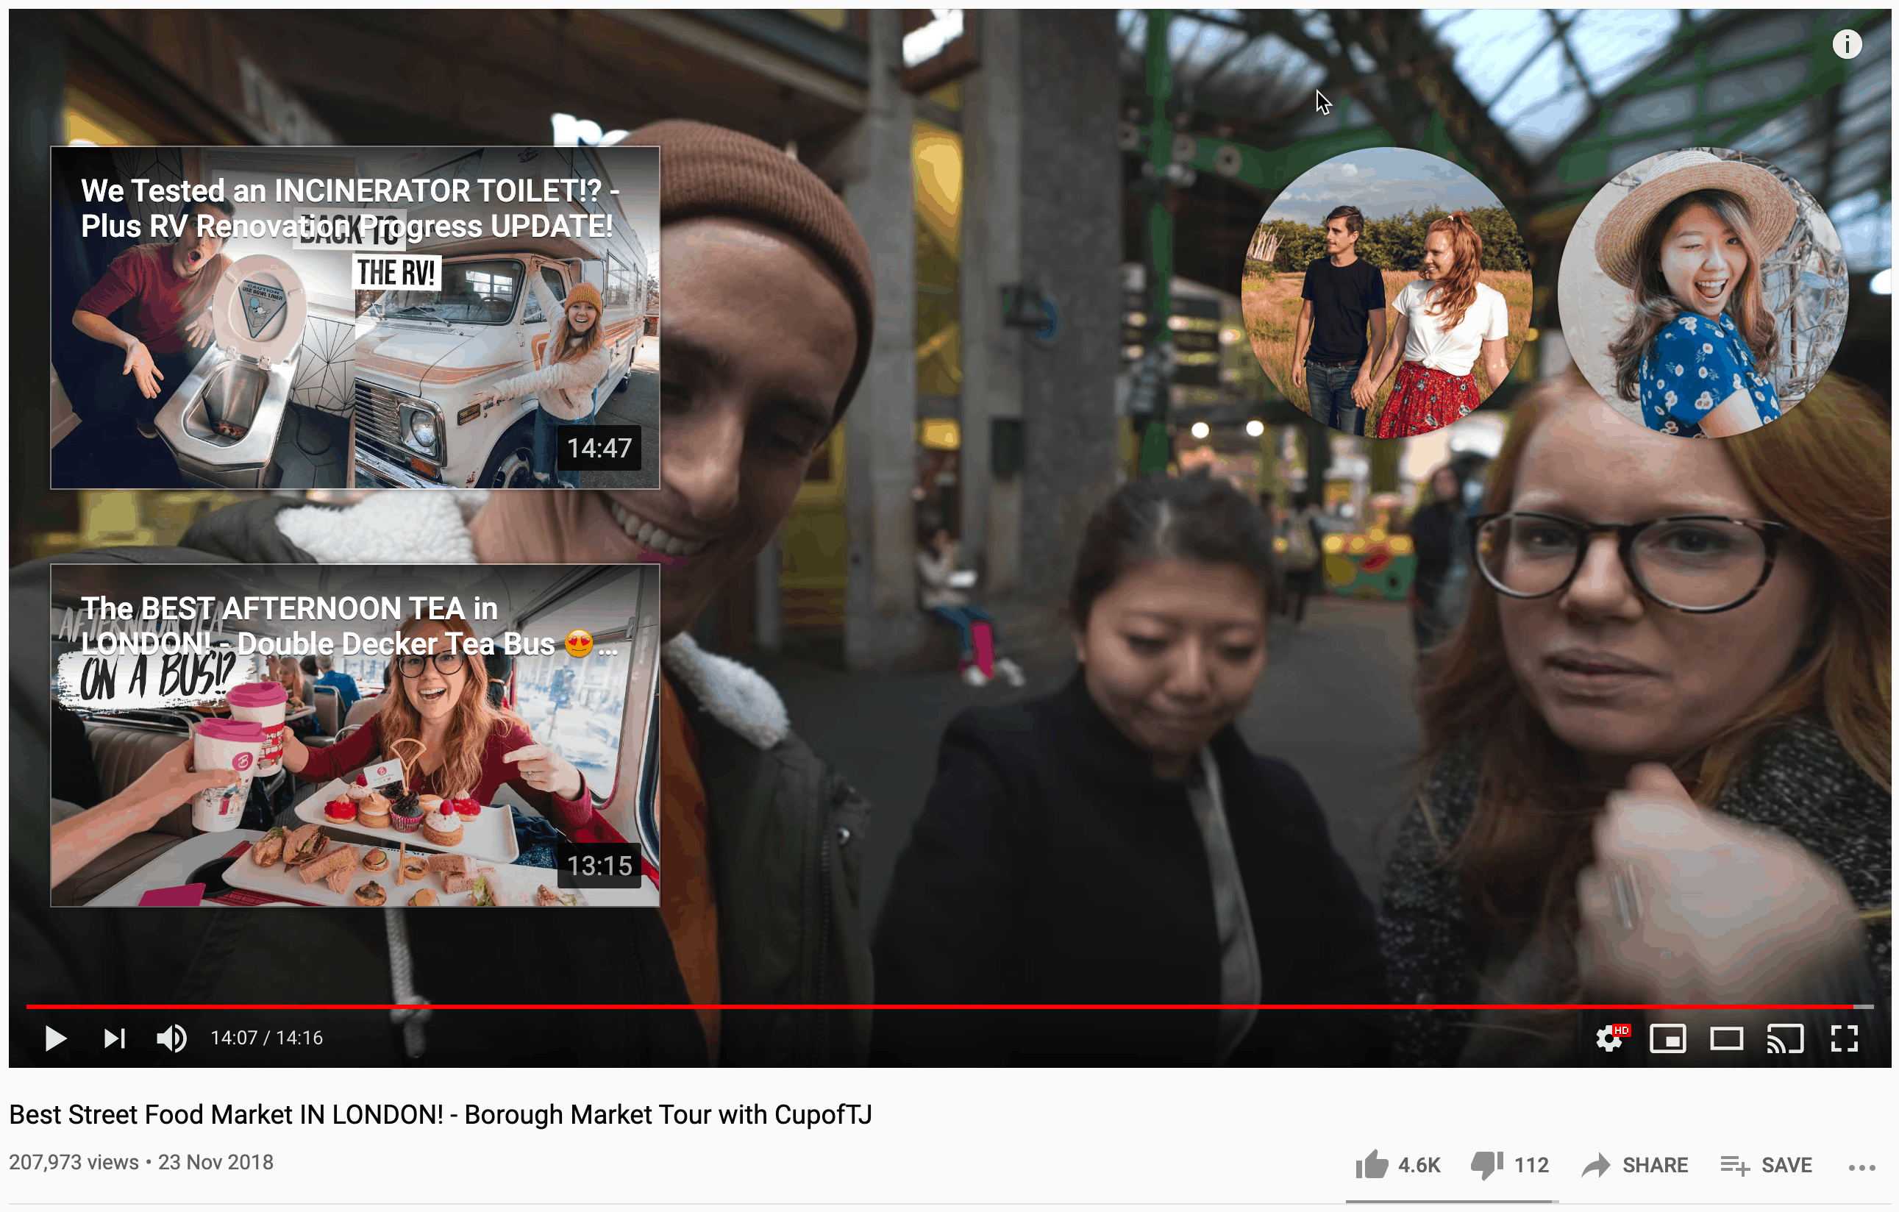
Task: Mute the volume speaker icon
Action: coord(171,1038)
